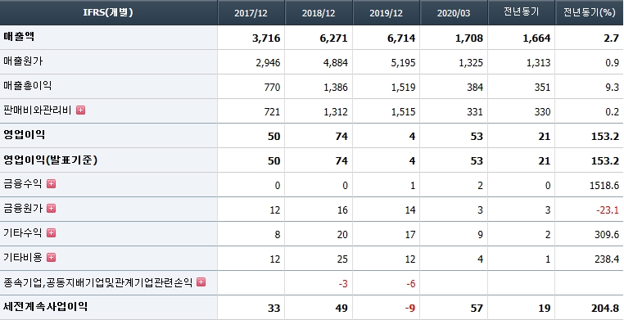
Task: Click the 2020/03 column header
Action: (x=454, y=12)
